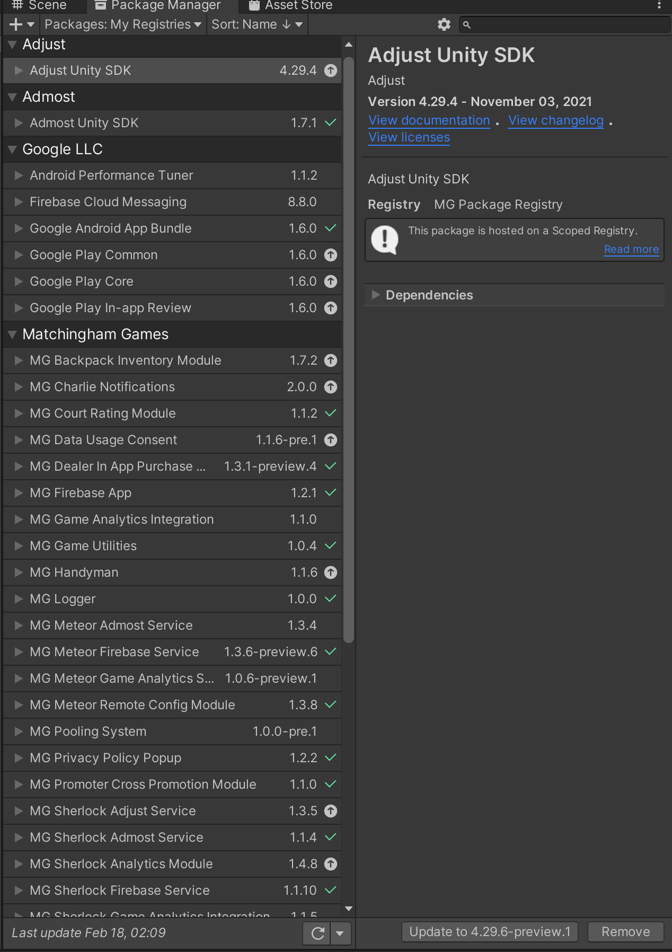Select MG Promoter Cross Promotion Module
Image resolution: width=672 pixels, height=952 pixels.
tap(172, 784)
